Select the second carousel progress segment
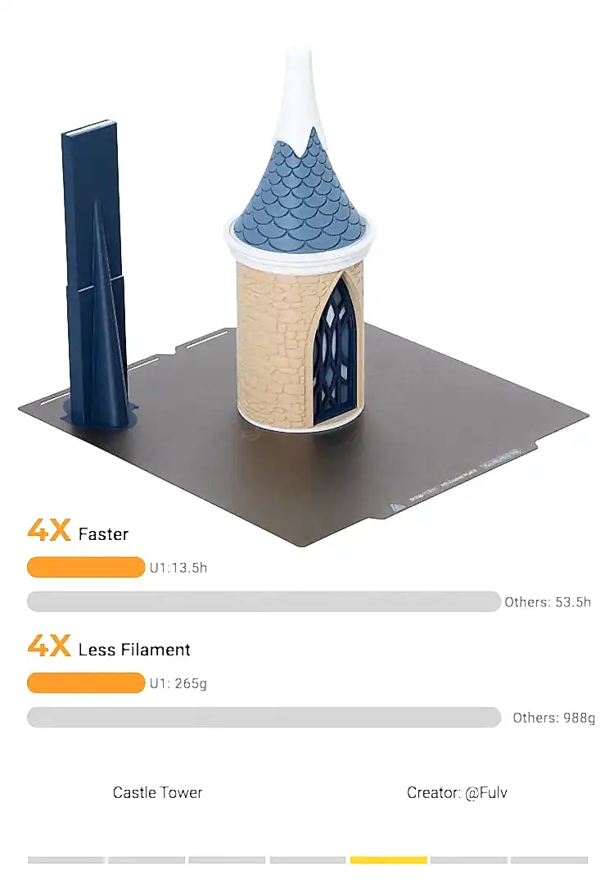This screenshot has height=893, width=614. pos(147,860)
